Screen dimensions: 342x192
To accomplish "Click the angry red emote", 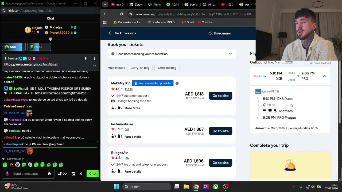I will point(11,165).
